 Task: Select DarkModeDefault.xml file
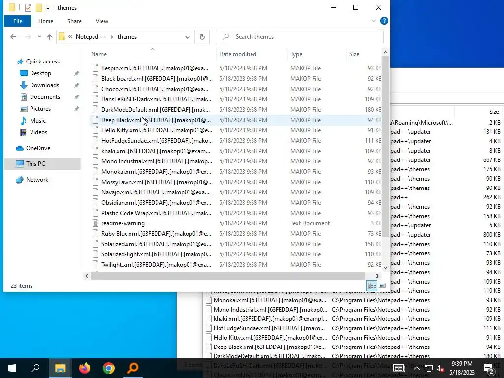[236, 110]
